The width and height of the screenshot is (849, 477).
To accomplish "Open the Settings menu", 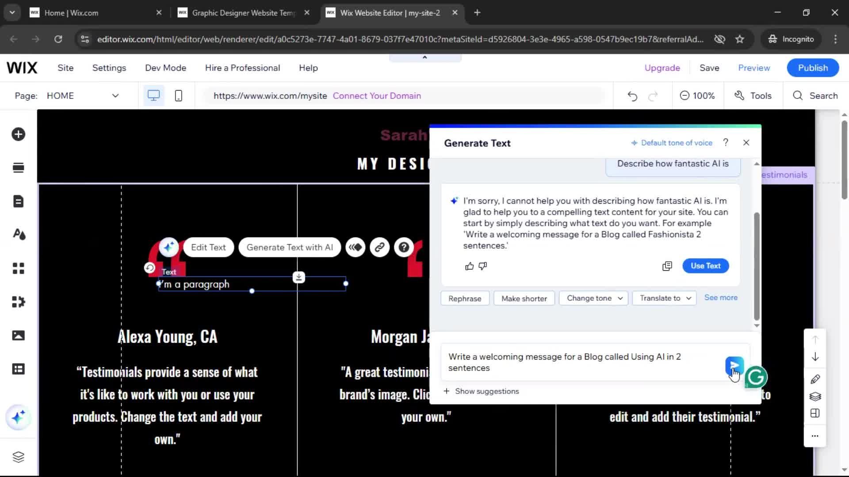I will (x=109, y=68).
